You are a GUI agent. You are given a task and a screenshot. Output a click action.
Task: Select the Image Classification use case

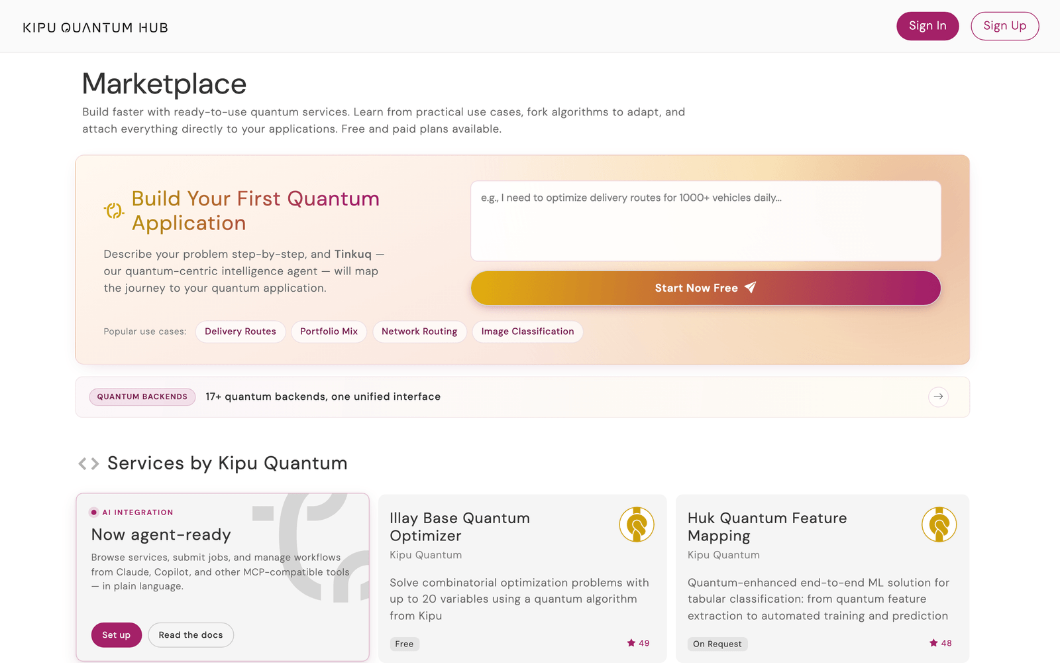pos(527,331)
